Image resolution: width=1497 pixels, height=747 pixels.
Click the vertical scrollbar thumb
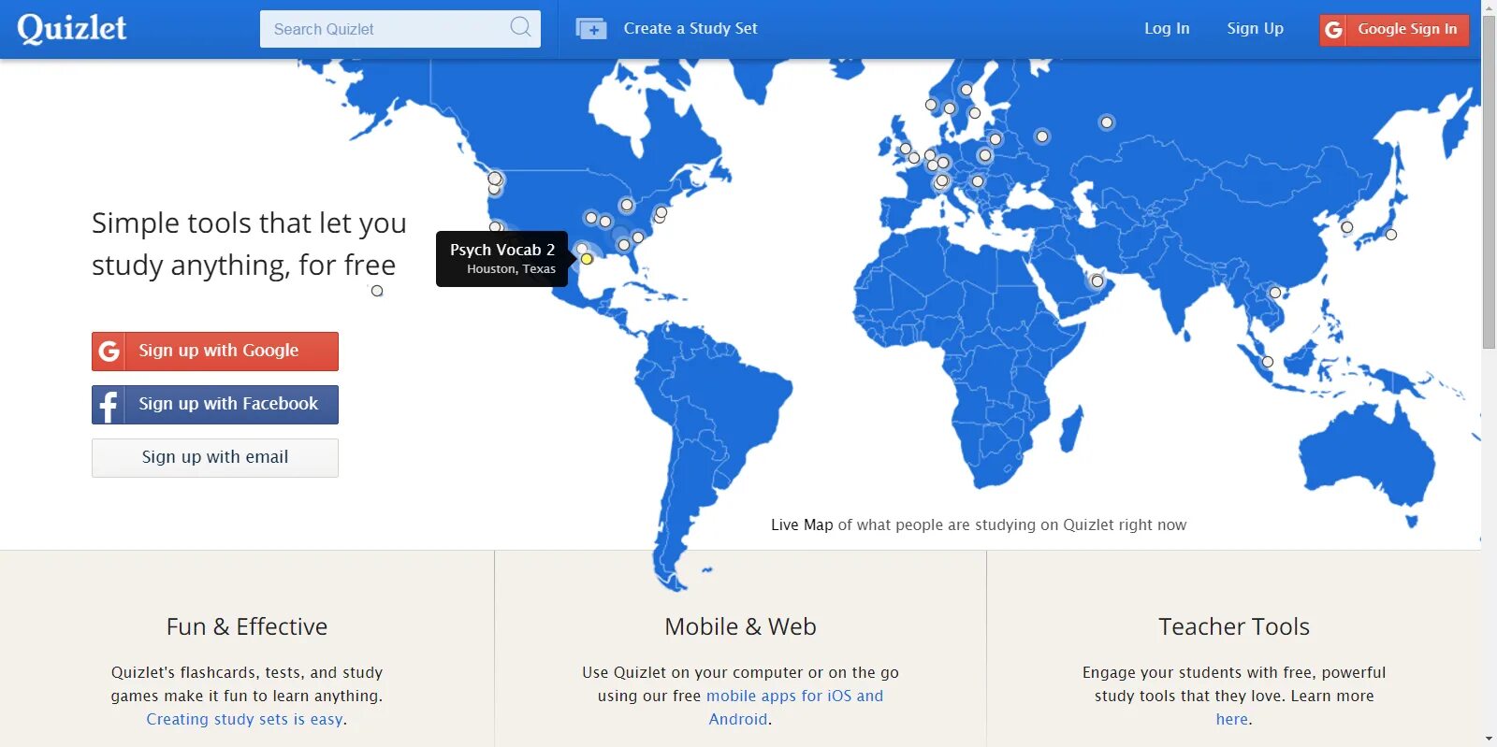click(x=1489, y=182)
